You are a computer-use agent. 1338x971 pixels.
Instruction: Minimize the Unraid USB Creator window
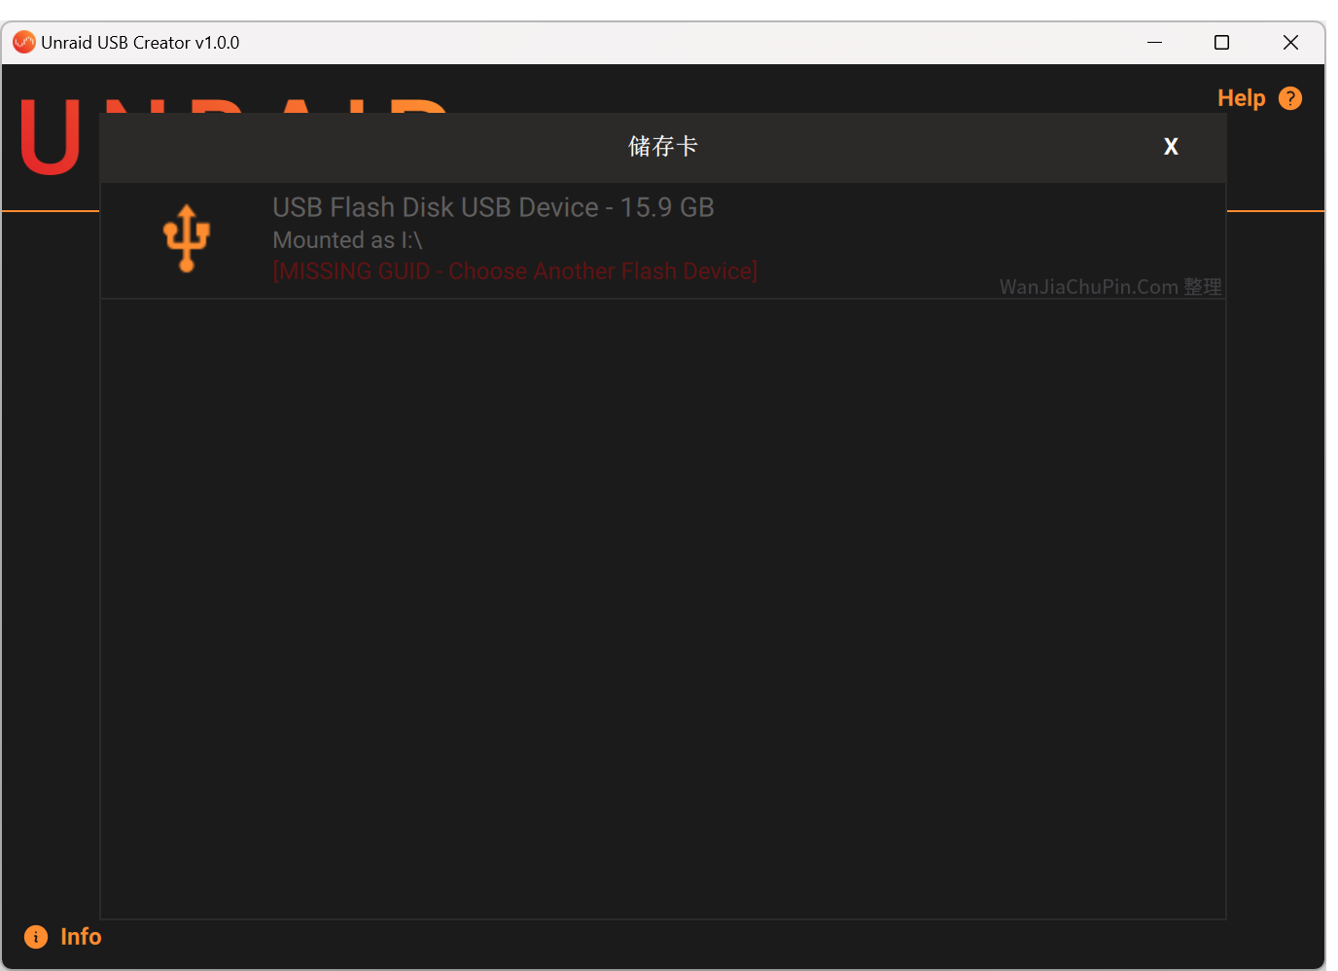1154,43
